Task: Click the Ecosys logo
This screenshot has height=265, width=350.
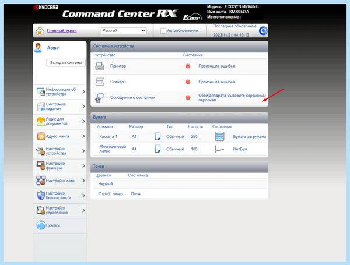Action: click(x=192, y=17)
